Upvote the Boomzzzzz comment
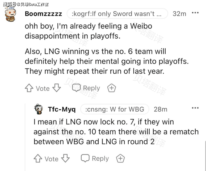 pyautogui.click(x=29, y=88)
